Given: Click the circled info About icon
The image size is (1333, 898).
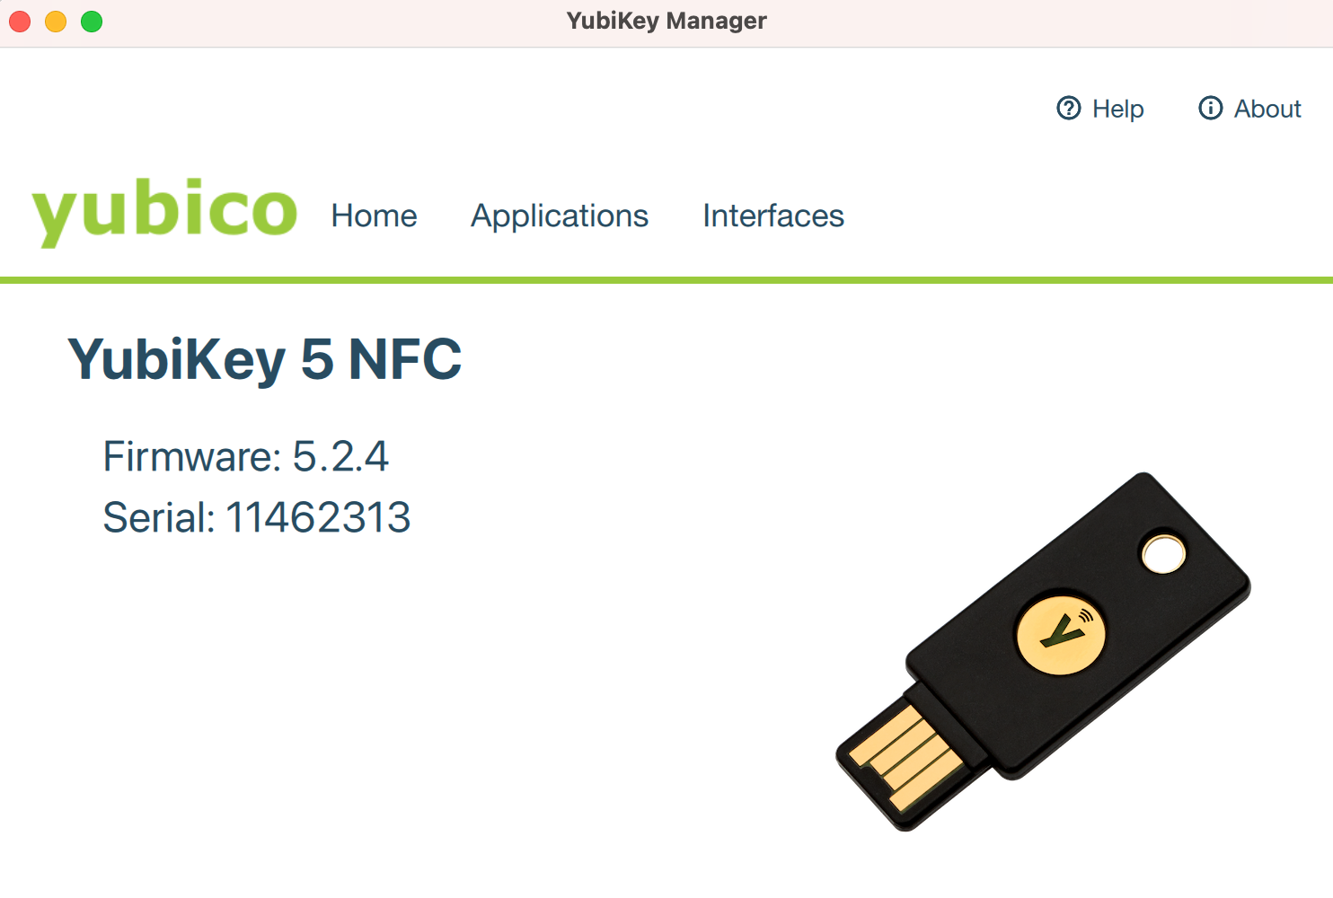Looking at the screenshot, I should point(1210,109).
